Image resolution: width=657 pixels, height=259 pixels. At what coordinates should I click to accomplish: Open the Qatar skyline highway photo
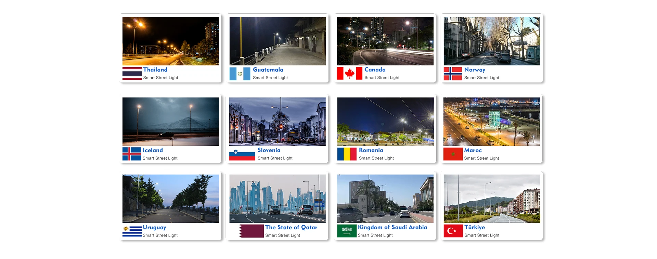[278, 199]
